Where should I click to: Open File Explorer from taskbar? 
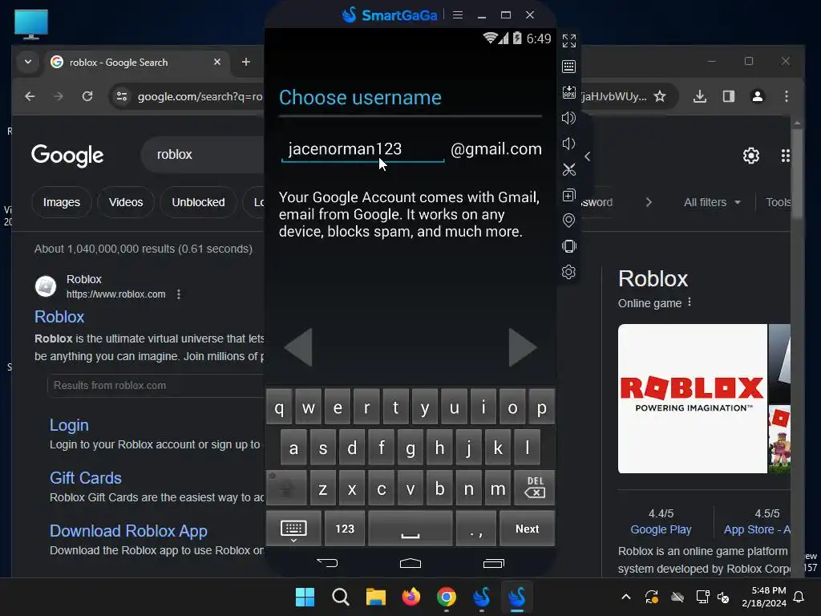pyautogui.click(x=375, y=597)
